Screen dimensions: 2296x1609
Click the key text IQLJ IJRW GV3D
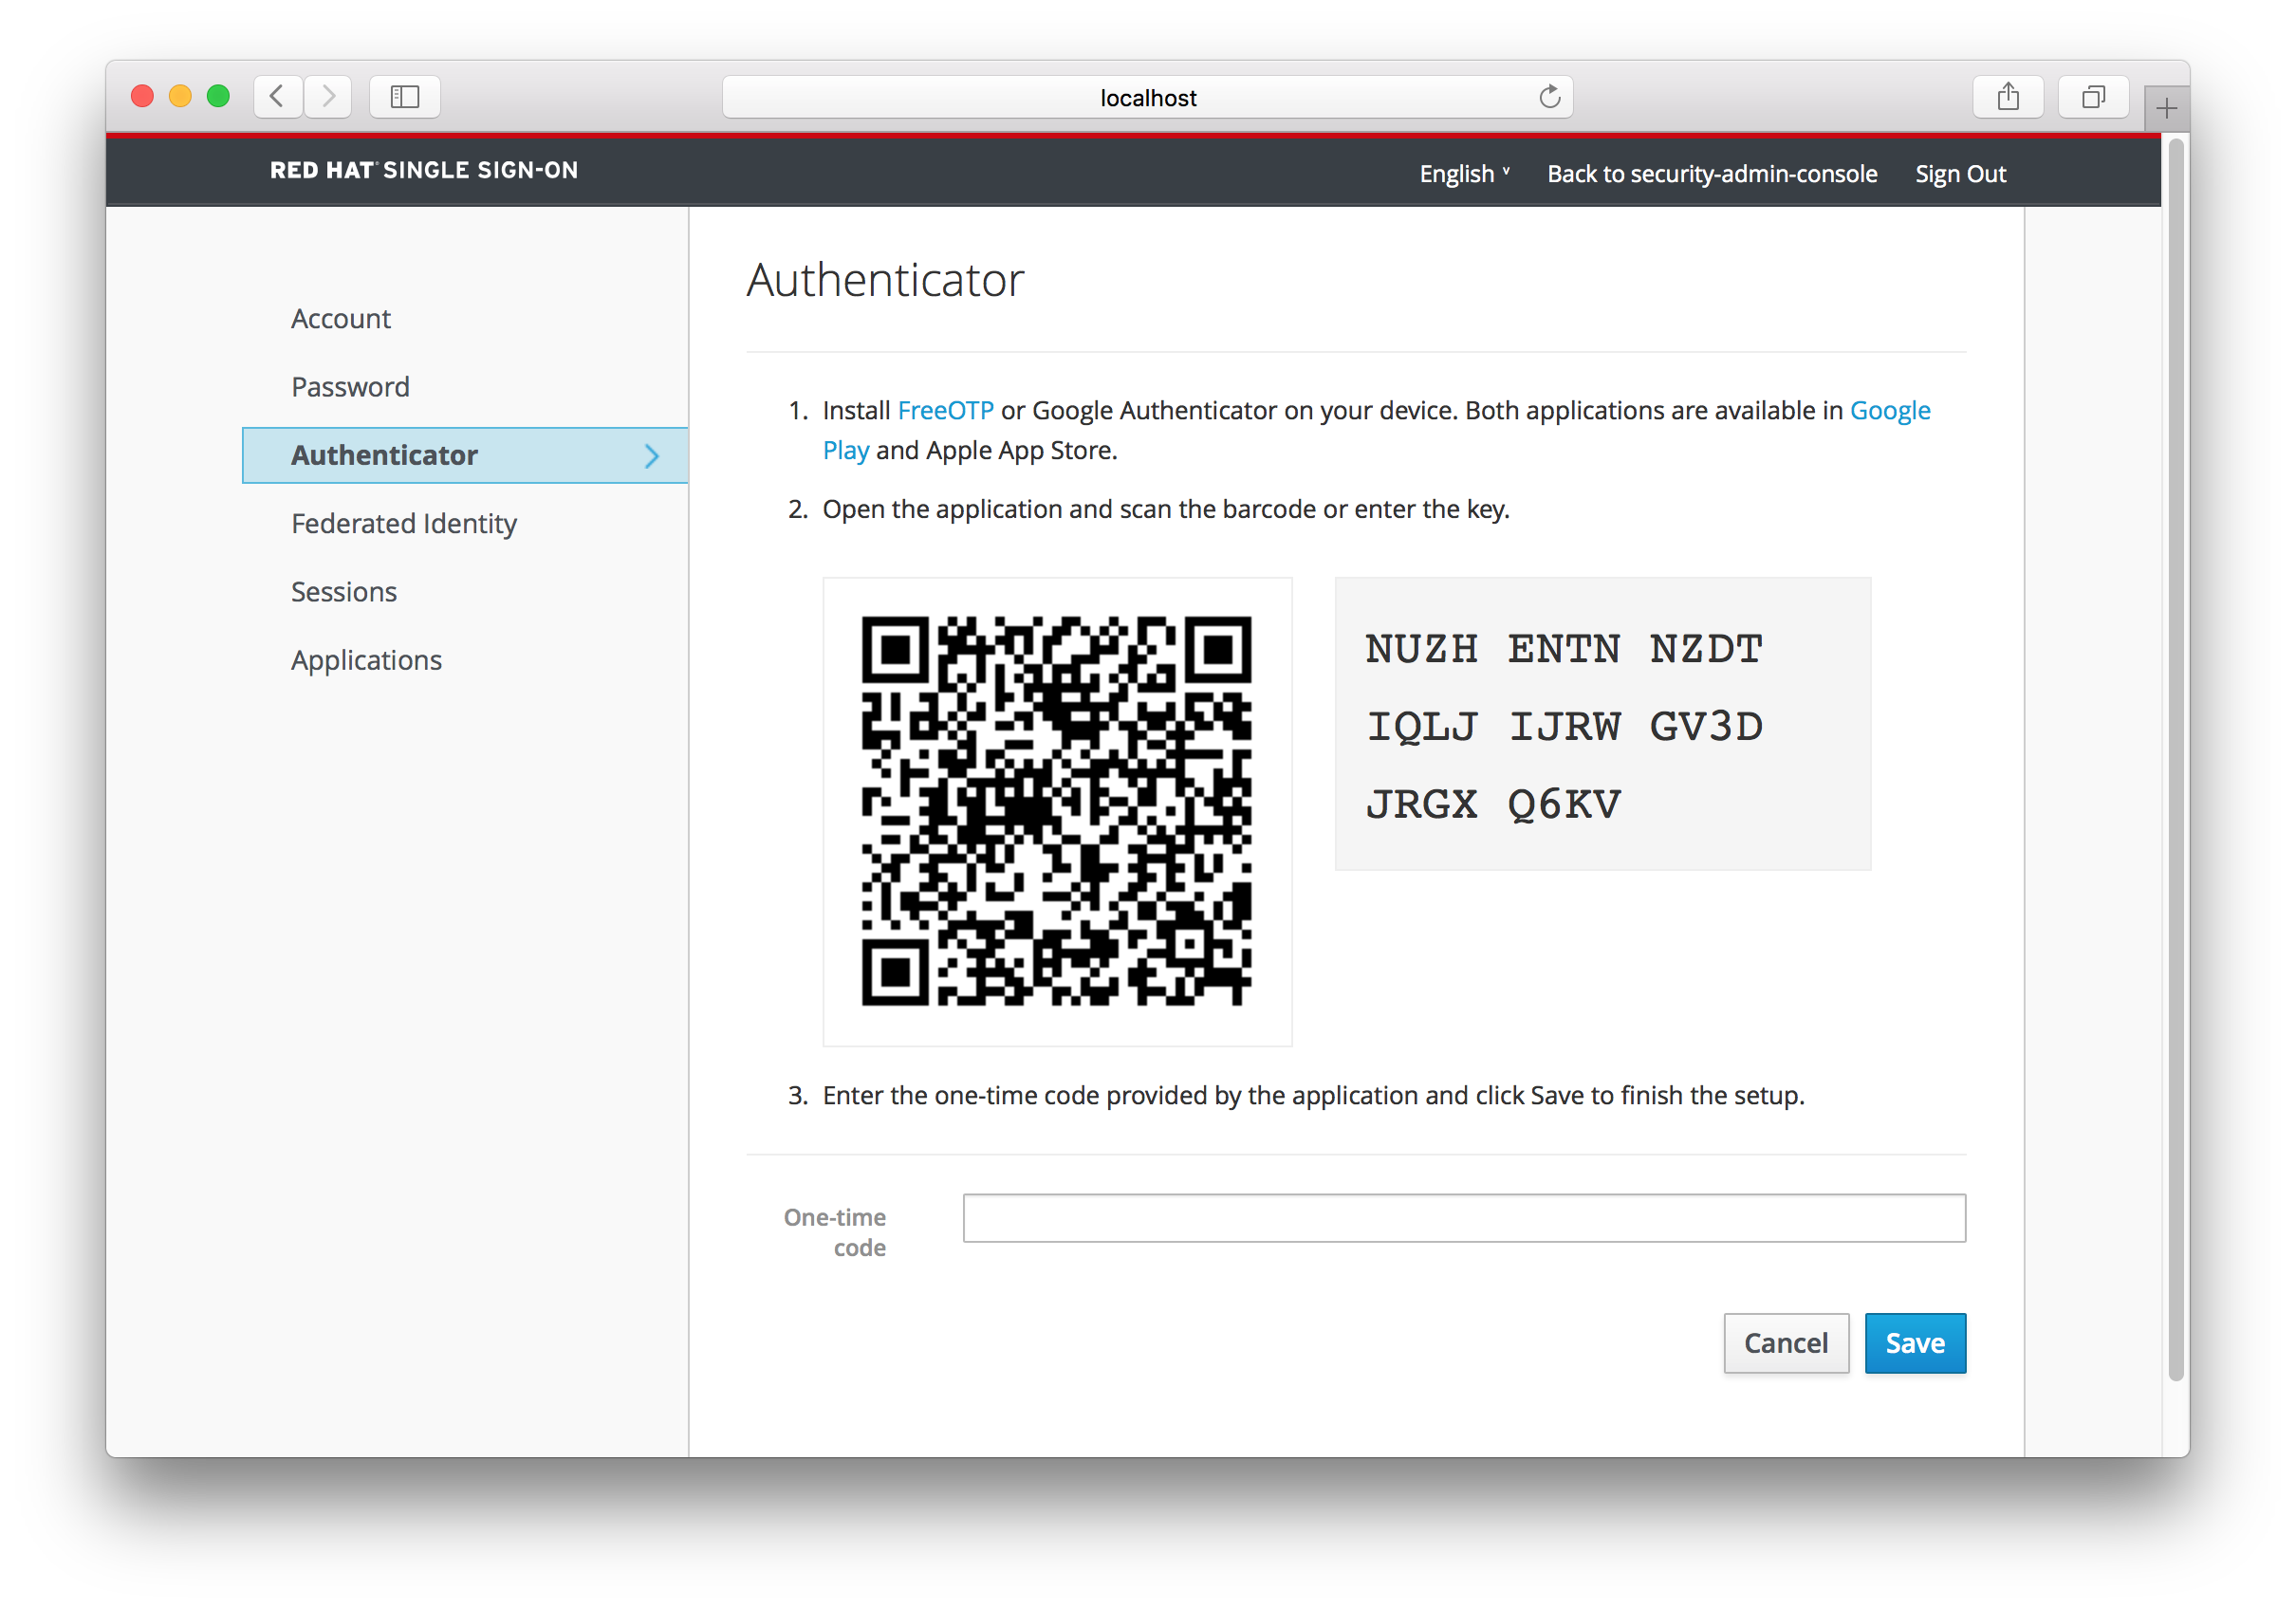tap(1564, 727)
